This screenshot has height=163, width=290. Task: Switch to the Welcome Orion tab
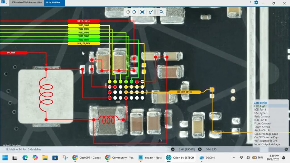point(27,3)
